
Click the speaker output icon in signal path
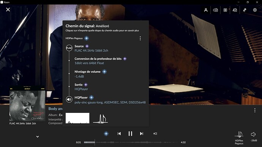(x=69, y=99)
